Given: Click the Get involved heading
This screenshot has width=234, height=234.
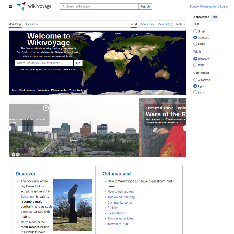Looking at the screenshot, I should pos(116,174).
